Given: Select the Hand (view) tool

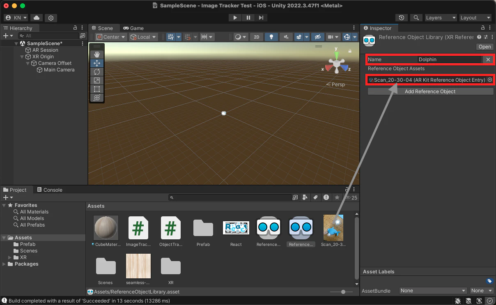Looking at the screenshot, I should coord(97,54).
